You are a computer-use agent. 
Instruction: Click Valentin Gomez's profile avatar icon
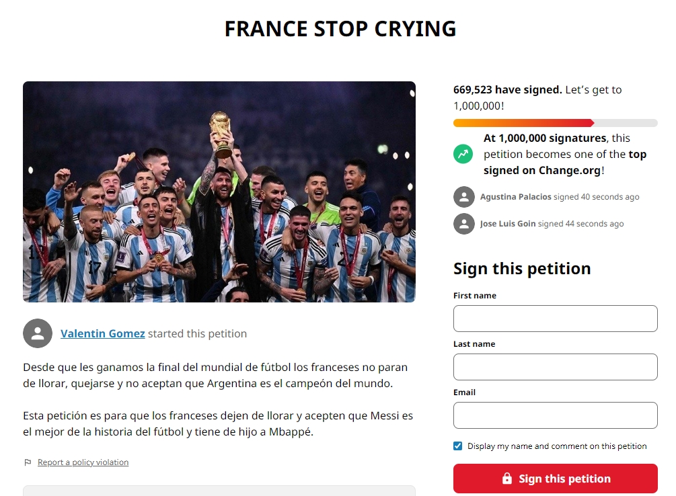38,333
